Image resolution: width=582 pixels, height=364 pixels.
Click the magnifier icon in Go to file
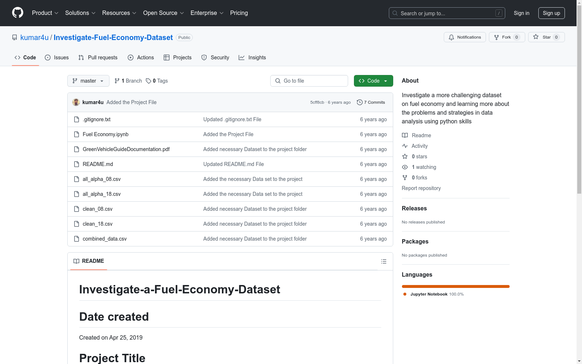tap(278, 81)
